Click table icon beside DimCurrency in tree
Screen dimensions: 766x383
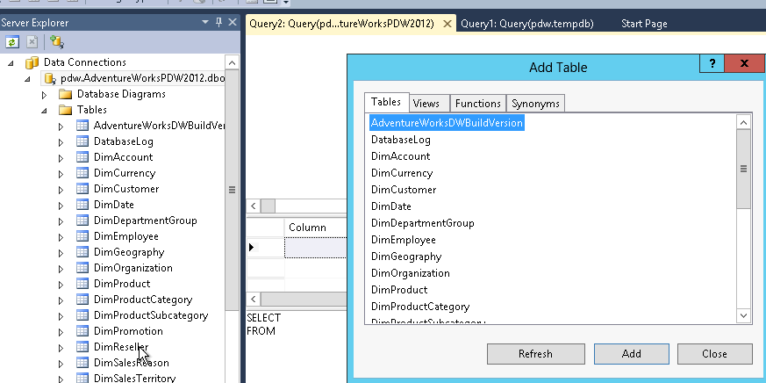pos(82,173)
